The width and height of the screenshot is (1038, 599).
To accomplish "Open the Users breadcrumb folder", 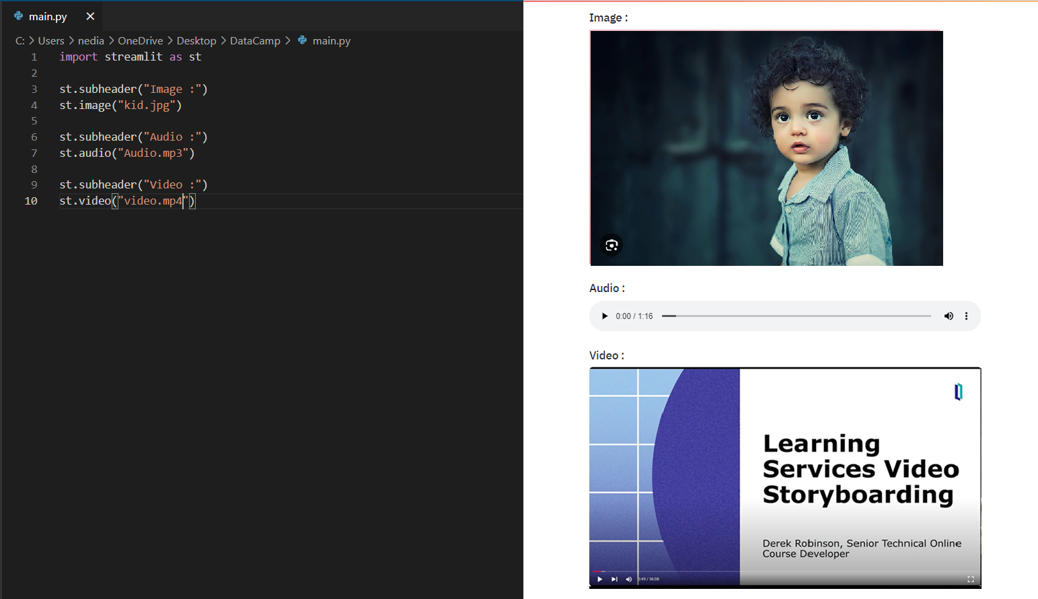I will (x=51, y=41).
